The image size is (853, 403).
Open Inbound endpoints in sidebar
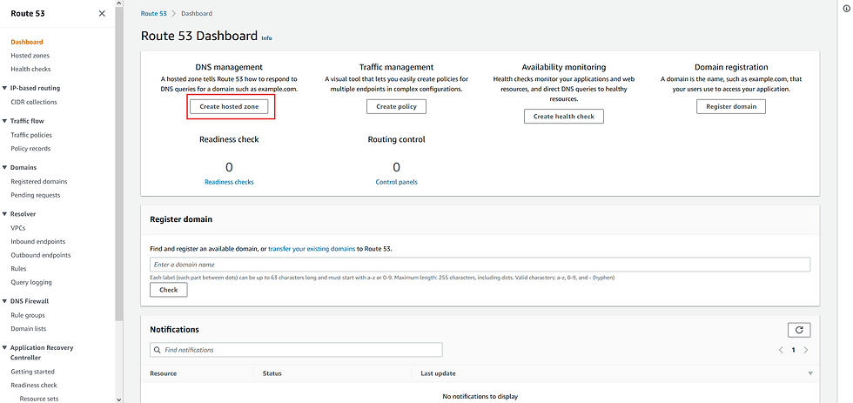point(38,241)
